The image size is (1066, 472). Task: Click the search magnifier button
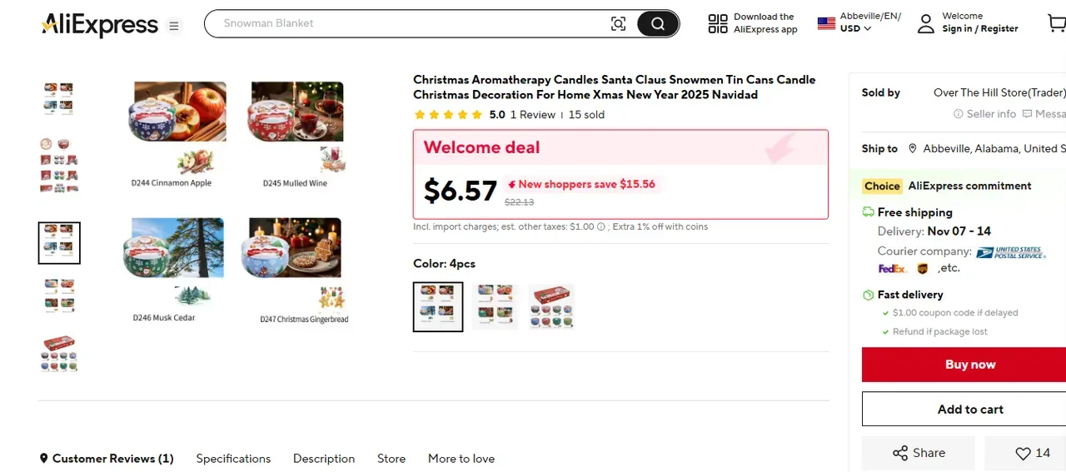click(658, 24)
